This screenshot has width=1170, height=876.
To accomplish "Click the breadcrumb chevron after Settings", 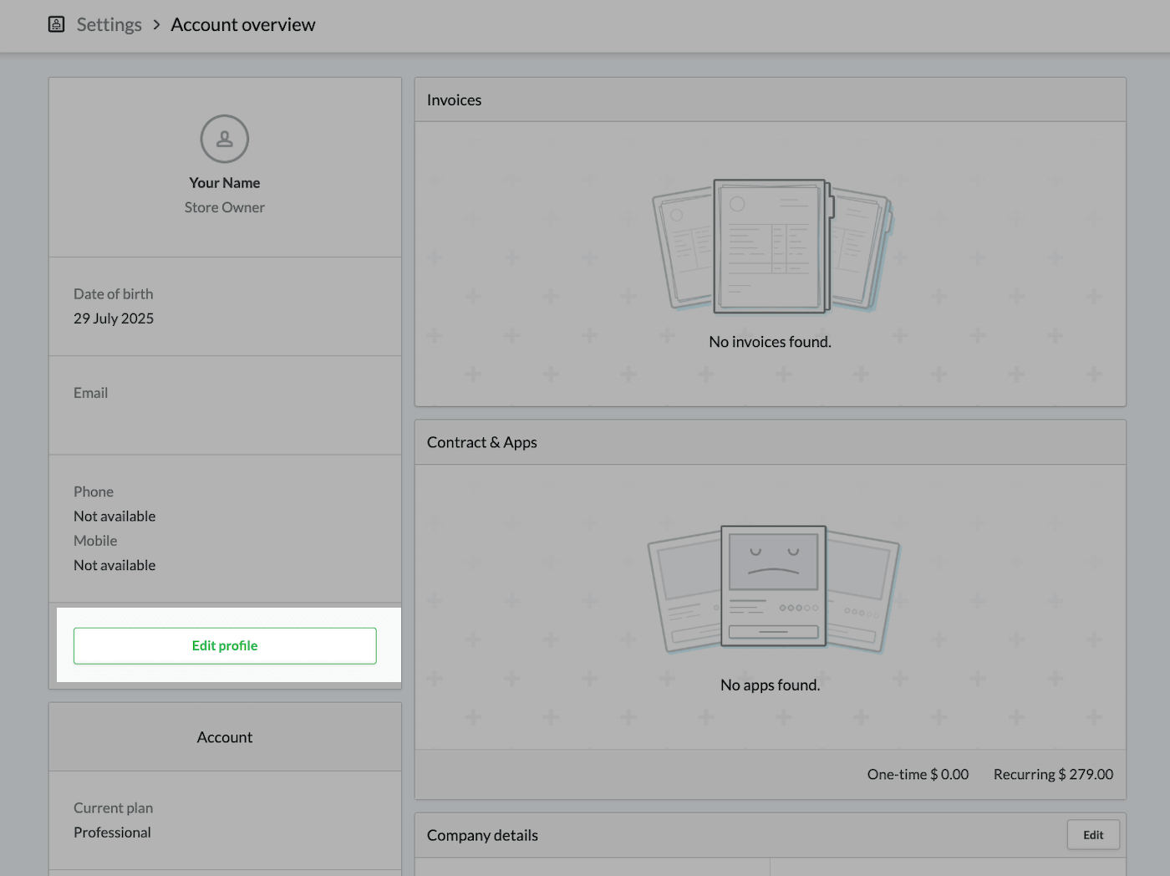I will coord(156,25).
